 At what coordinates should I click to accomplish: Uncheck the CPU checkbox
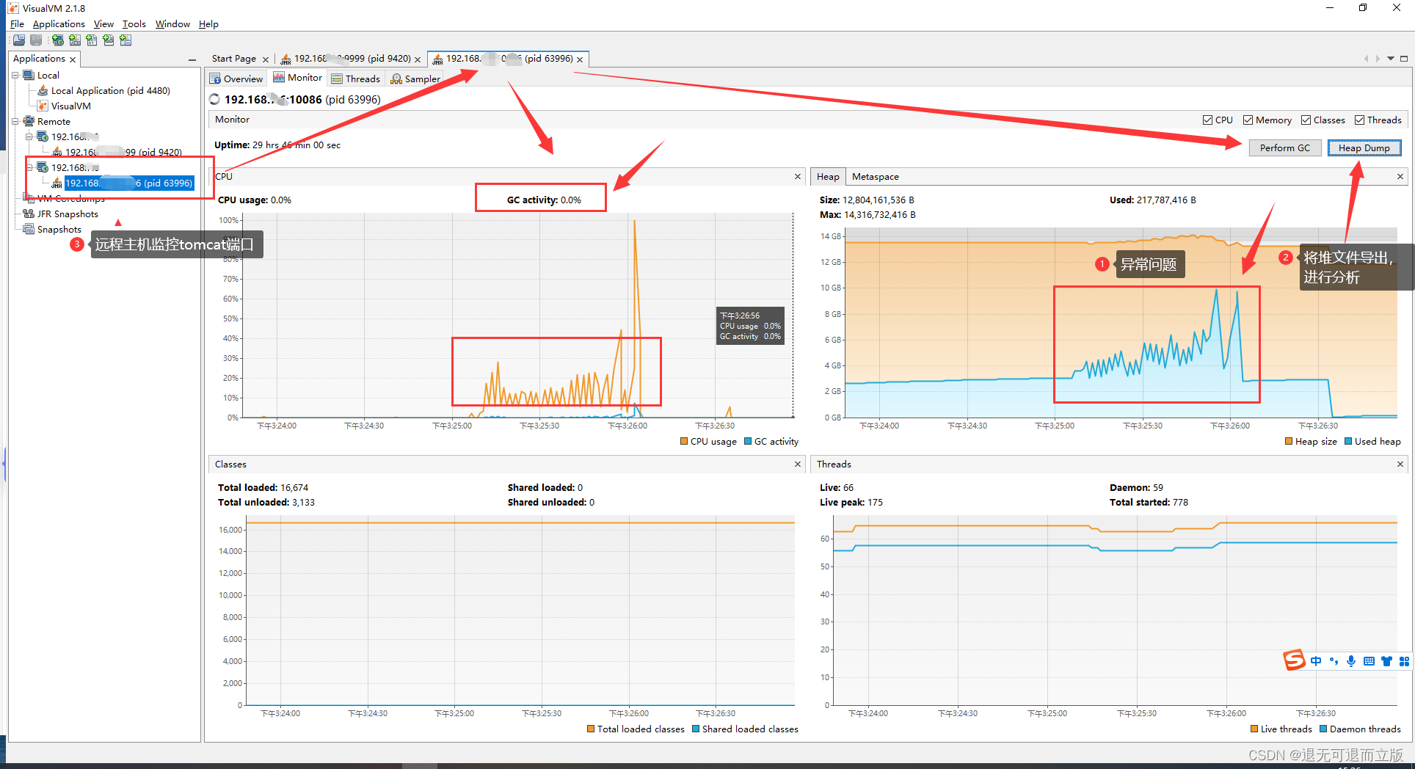(x=1207, y=120)
